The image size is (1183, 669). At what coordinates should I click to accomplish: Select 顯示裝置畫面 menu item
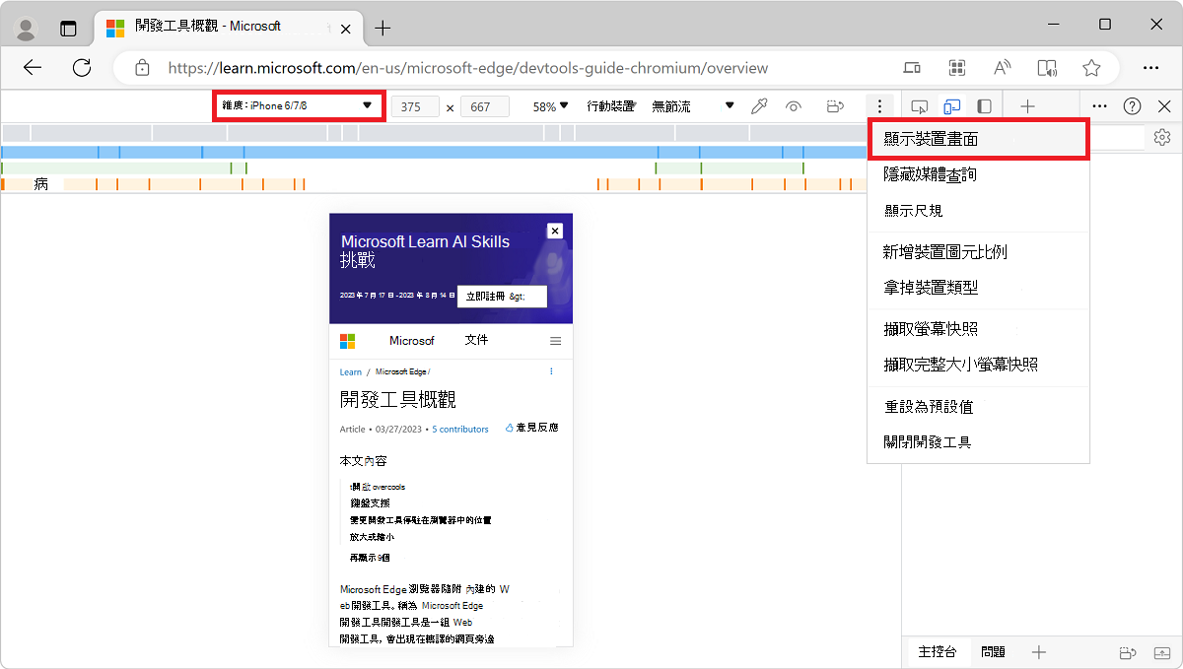pyautogui.click(x=978, y=139)
